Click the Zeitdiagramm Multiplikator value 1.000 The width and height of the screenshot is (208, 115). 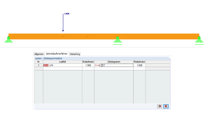pos(140,65)
